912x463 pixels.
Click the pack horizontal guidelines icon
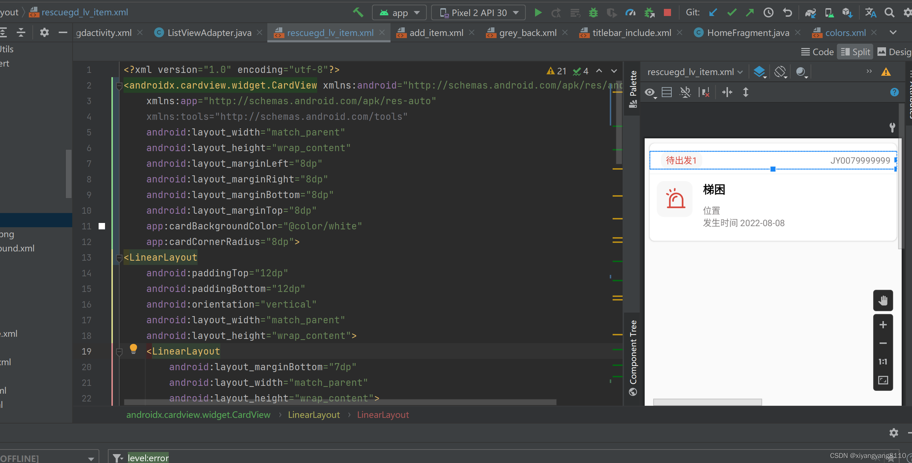coord(727,92)
